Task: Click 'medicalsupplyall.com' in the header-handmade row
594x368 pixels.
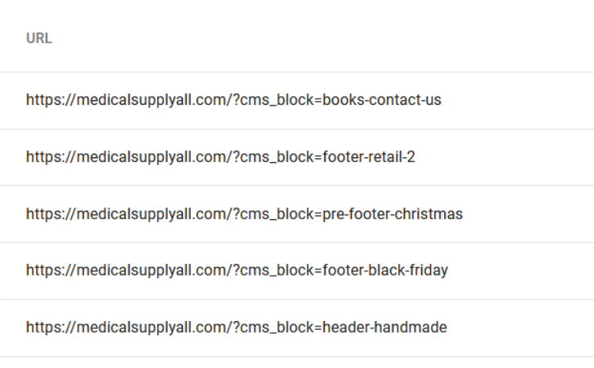Action: (x=151, y=327)
